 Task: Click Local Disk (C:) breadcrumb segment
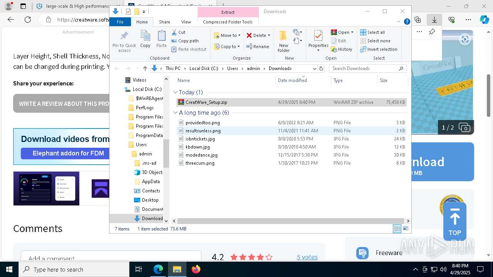[204, 68]
